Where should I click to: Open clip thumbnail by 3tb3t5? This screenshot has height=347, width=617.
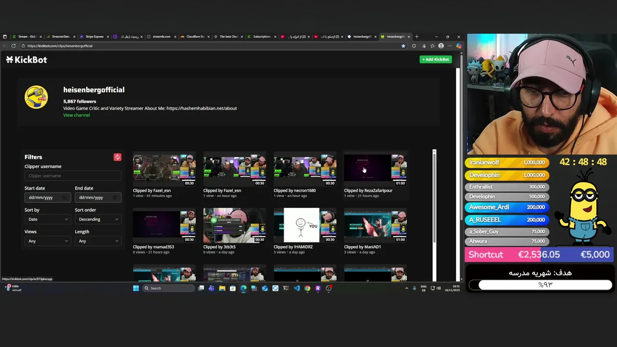click(x=234, y=225)
